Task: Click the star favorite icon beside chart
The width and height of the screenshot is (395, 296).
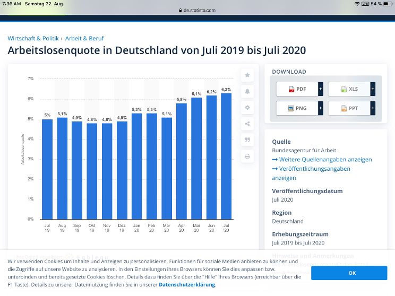Action: [247, 75]
